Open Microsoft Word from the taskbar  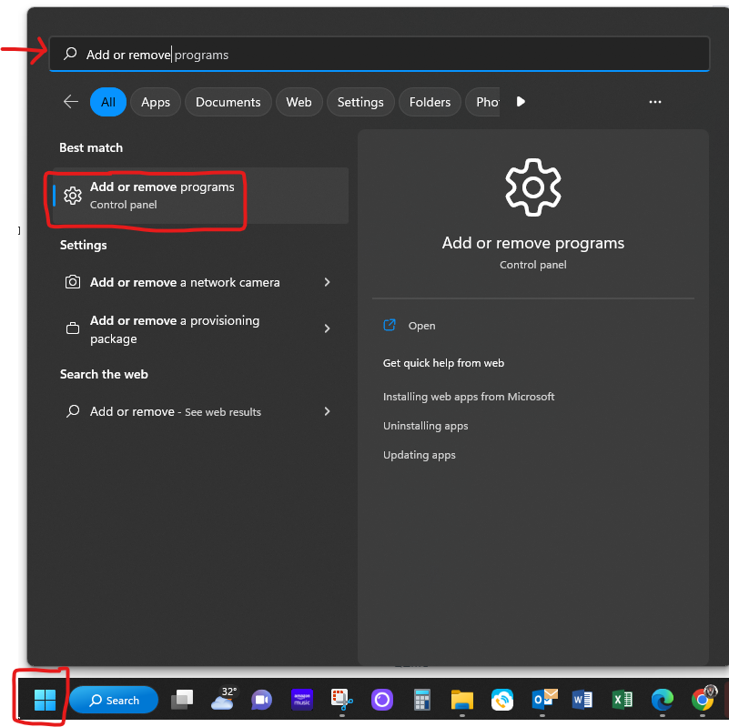(582, 700)
